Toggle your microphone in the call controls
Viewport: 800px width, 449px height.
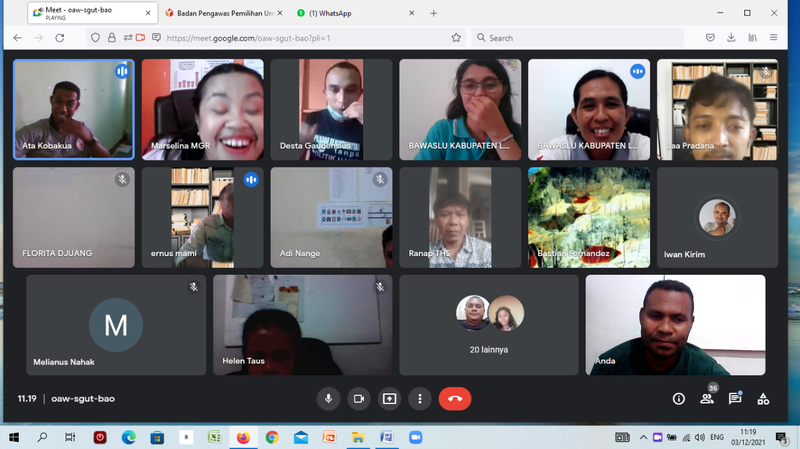tap(328, 398)
